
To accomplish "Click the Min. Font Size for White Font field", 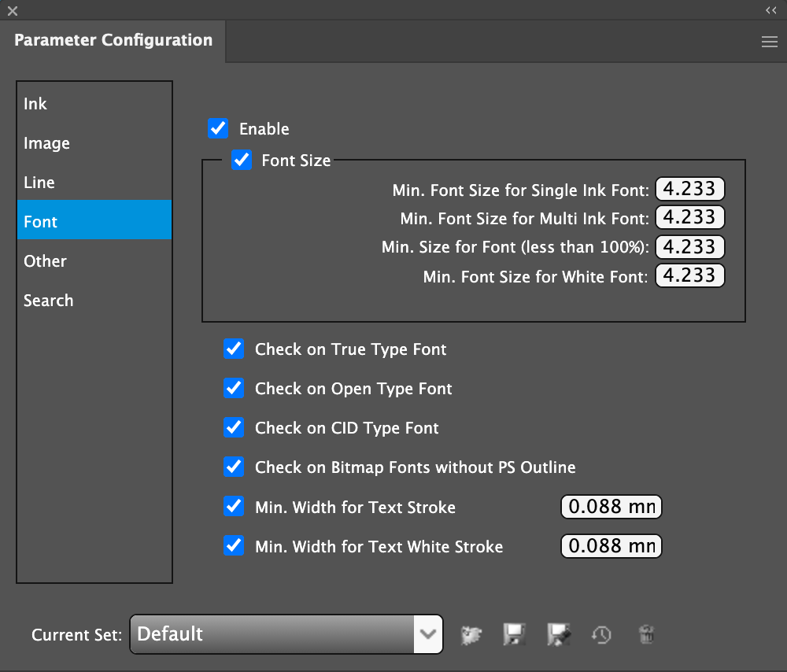I will tap(689, 276).
